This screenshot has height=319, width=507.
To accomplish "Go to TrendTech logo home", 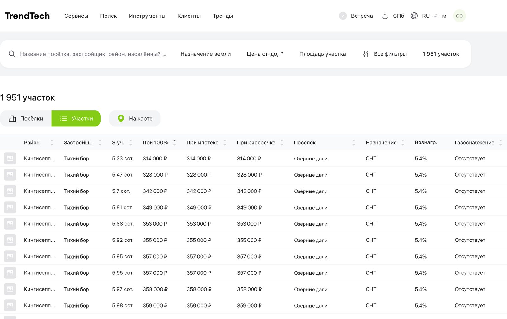I will point(28,16).
